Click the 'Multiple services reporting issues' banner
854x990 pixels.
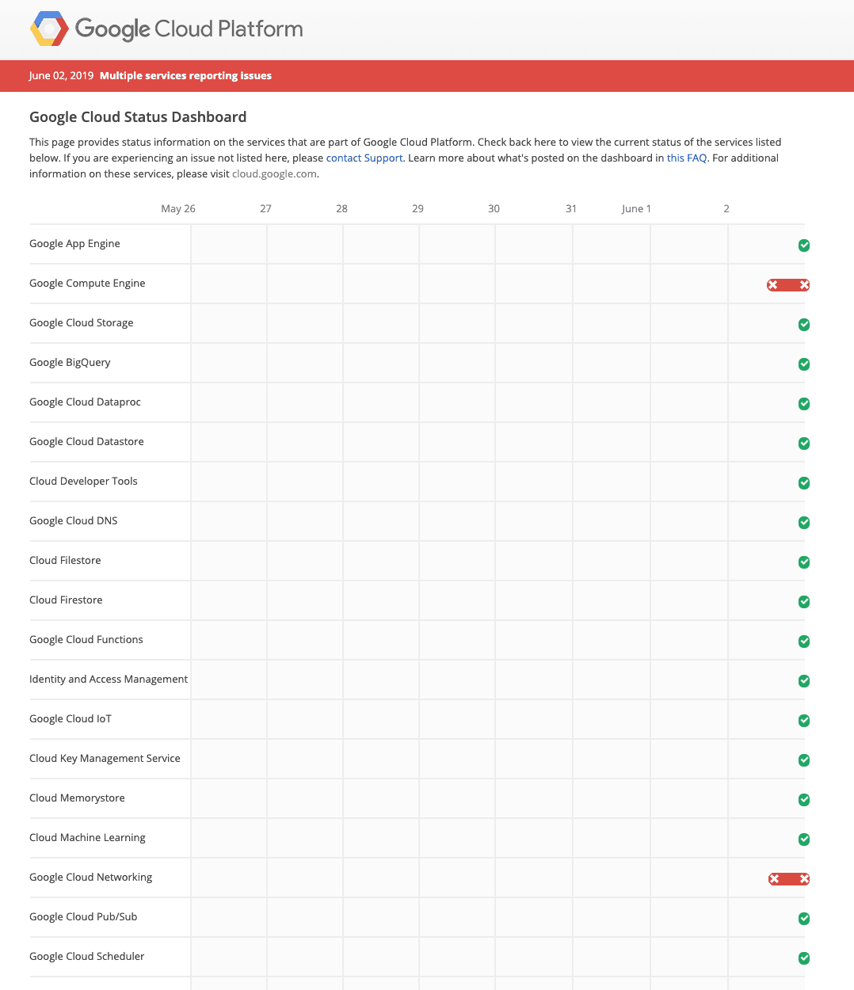point(185,76)
